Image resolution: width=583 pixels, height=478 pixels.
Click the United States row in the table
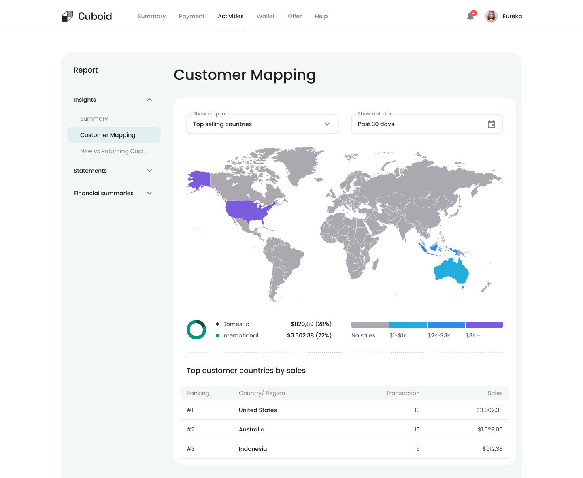click(344, 410)
